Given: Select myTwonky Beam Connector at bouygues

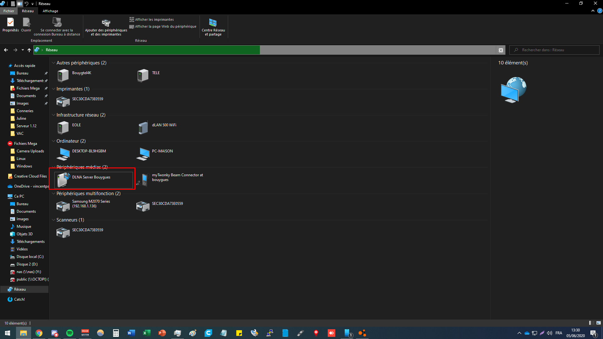Looking at the screenshot, I should coord(173,180).
